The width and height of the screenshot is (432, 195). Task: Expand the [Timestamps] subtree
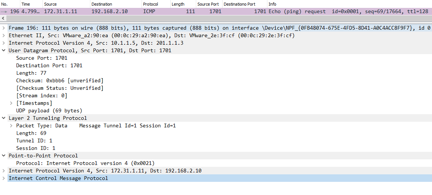point(11,103)
